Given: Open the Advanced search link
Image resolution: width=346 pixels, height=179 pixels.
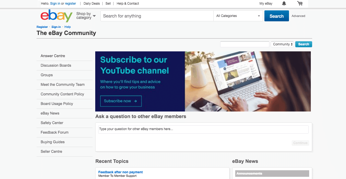Looking at the screenshot, I should click(298, 16).
